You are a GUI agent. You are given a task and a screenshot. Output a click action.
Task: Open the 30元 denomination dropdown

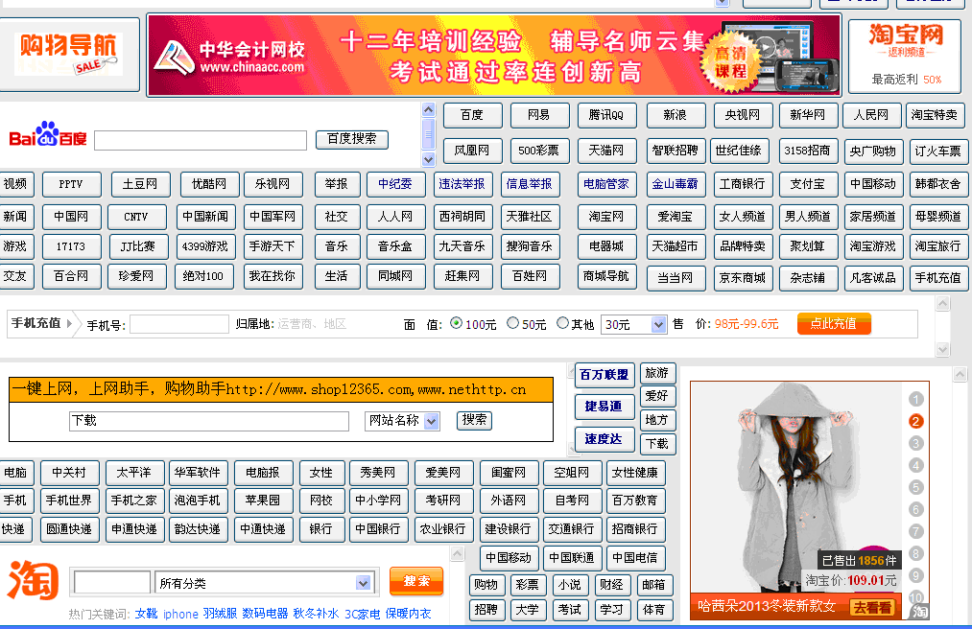pos(633,323)
